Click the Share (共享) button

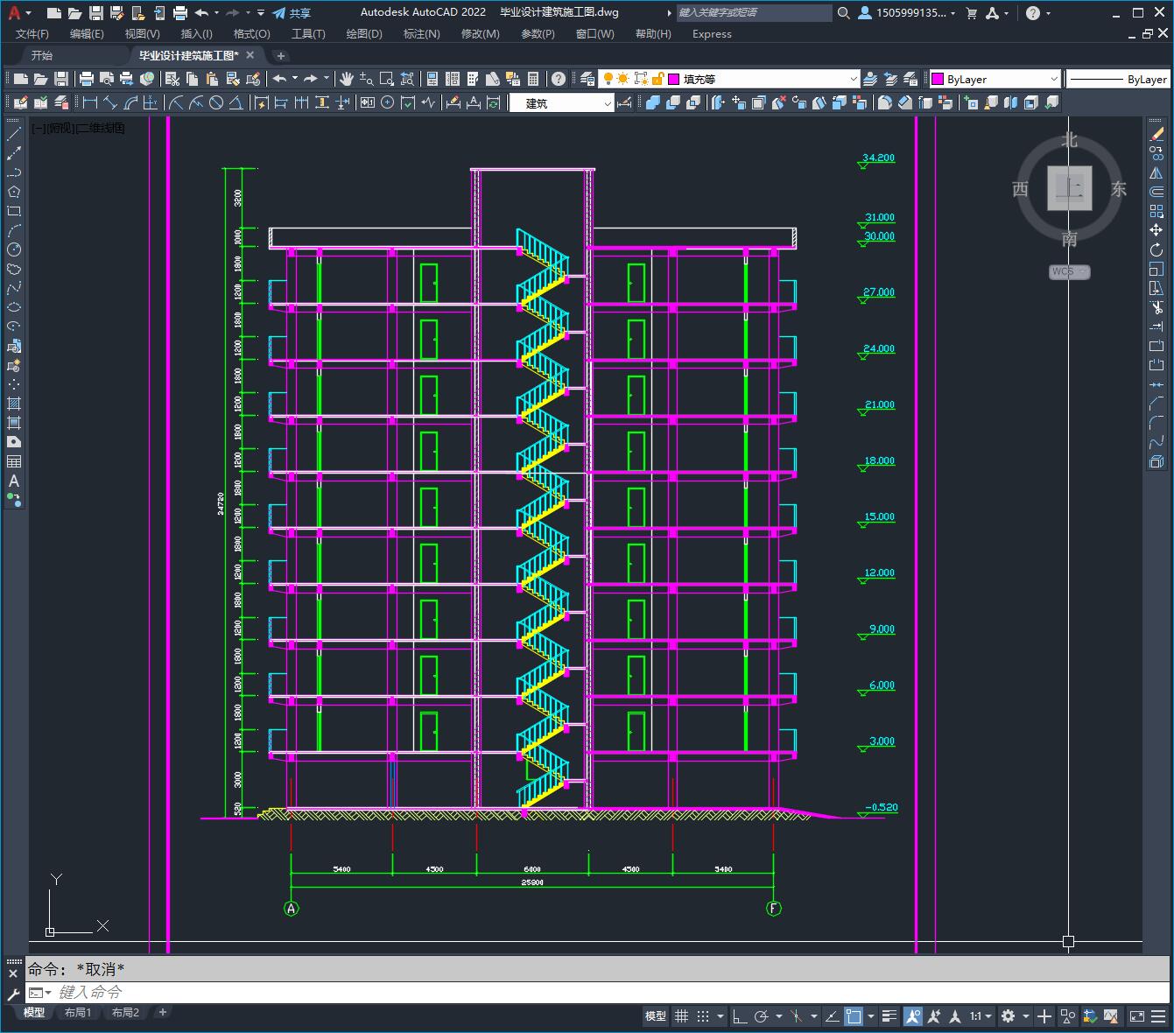coord(292,12)
